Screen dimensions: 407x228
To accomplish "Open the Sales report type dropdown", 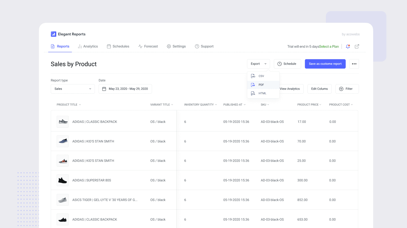I will (x=73, y=89).
